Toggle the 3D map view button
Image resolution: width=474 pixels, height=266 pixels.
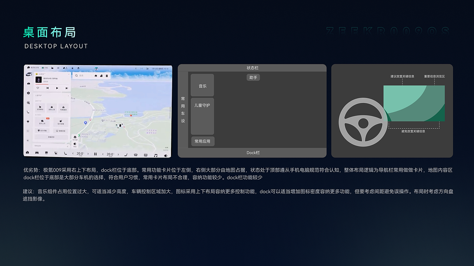point(75,138)
